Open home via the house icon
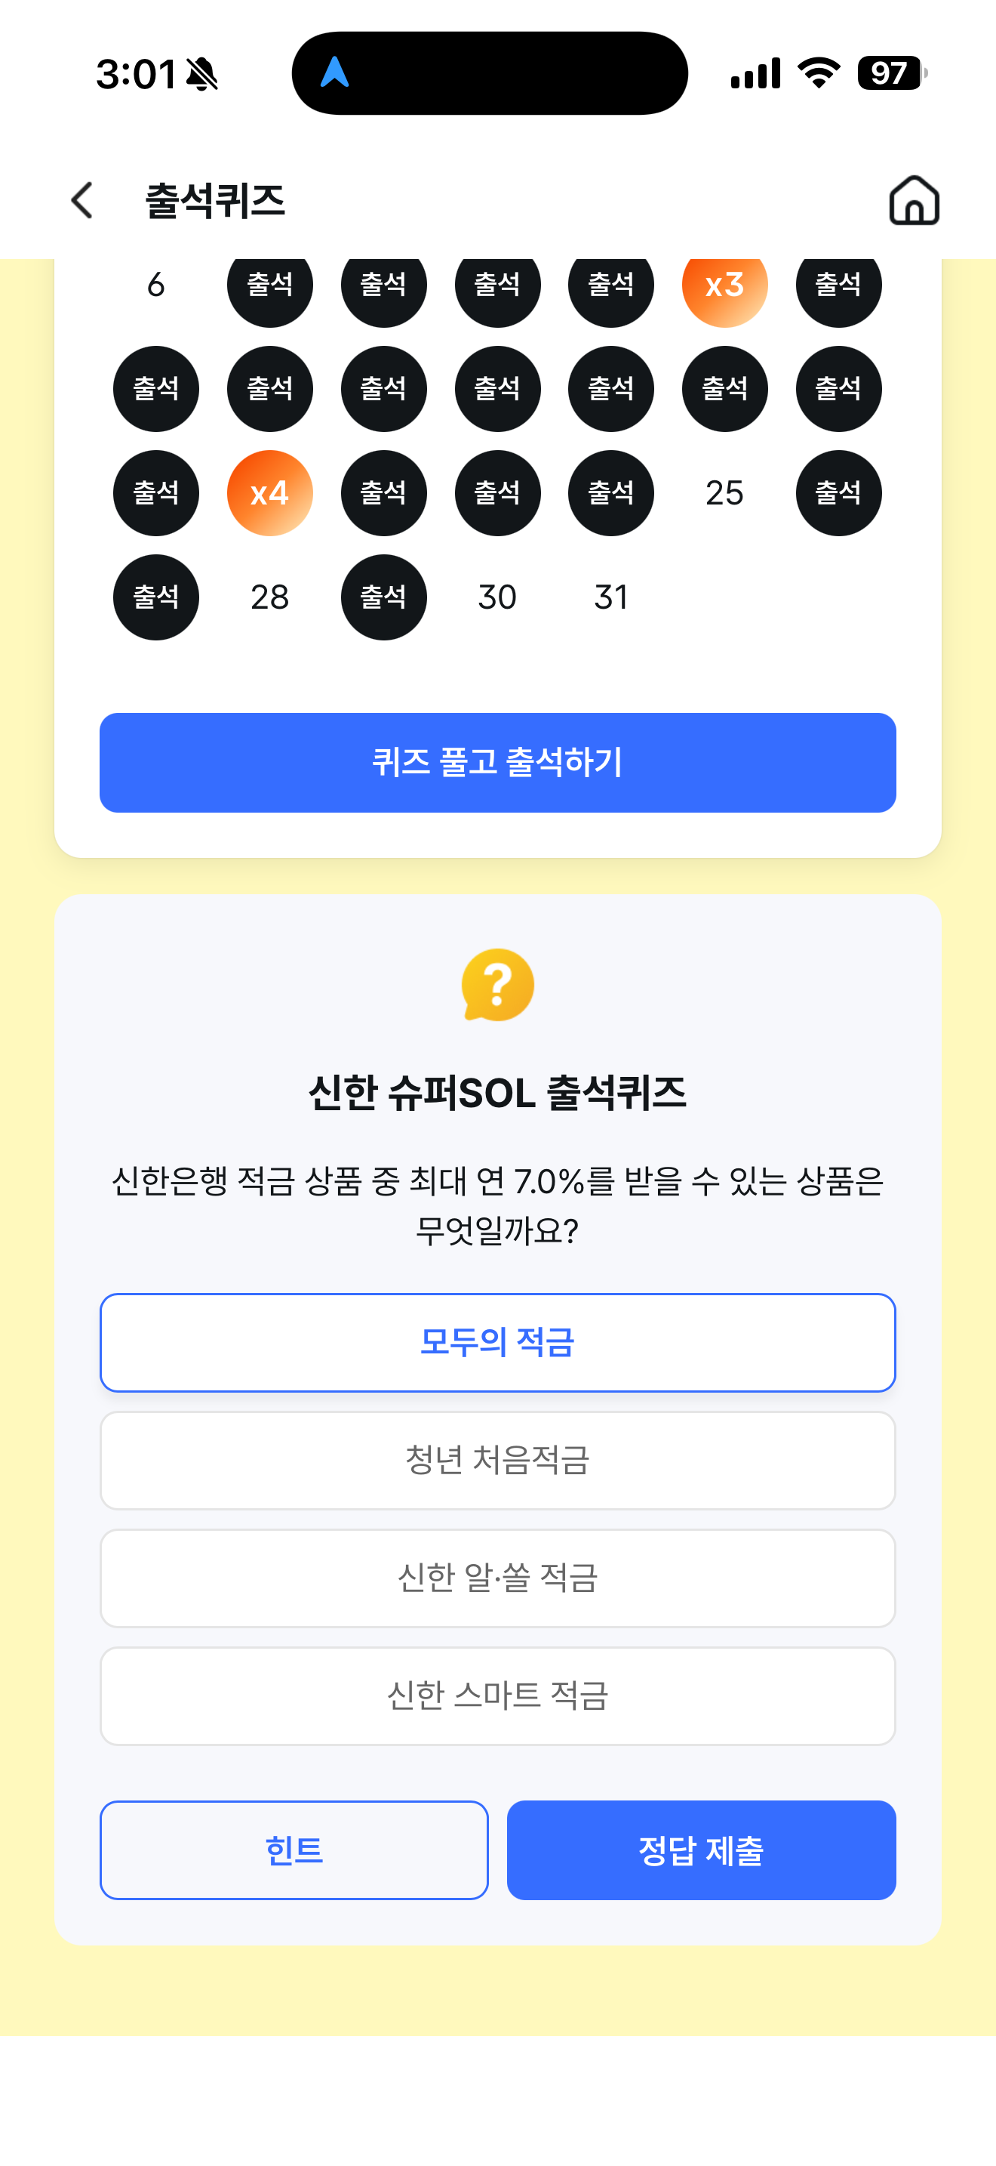The height and width of the screenshot is (2166, 996). (914, 200)
